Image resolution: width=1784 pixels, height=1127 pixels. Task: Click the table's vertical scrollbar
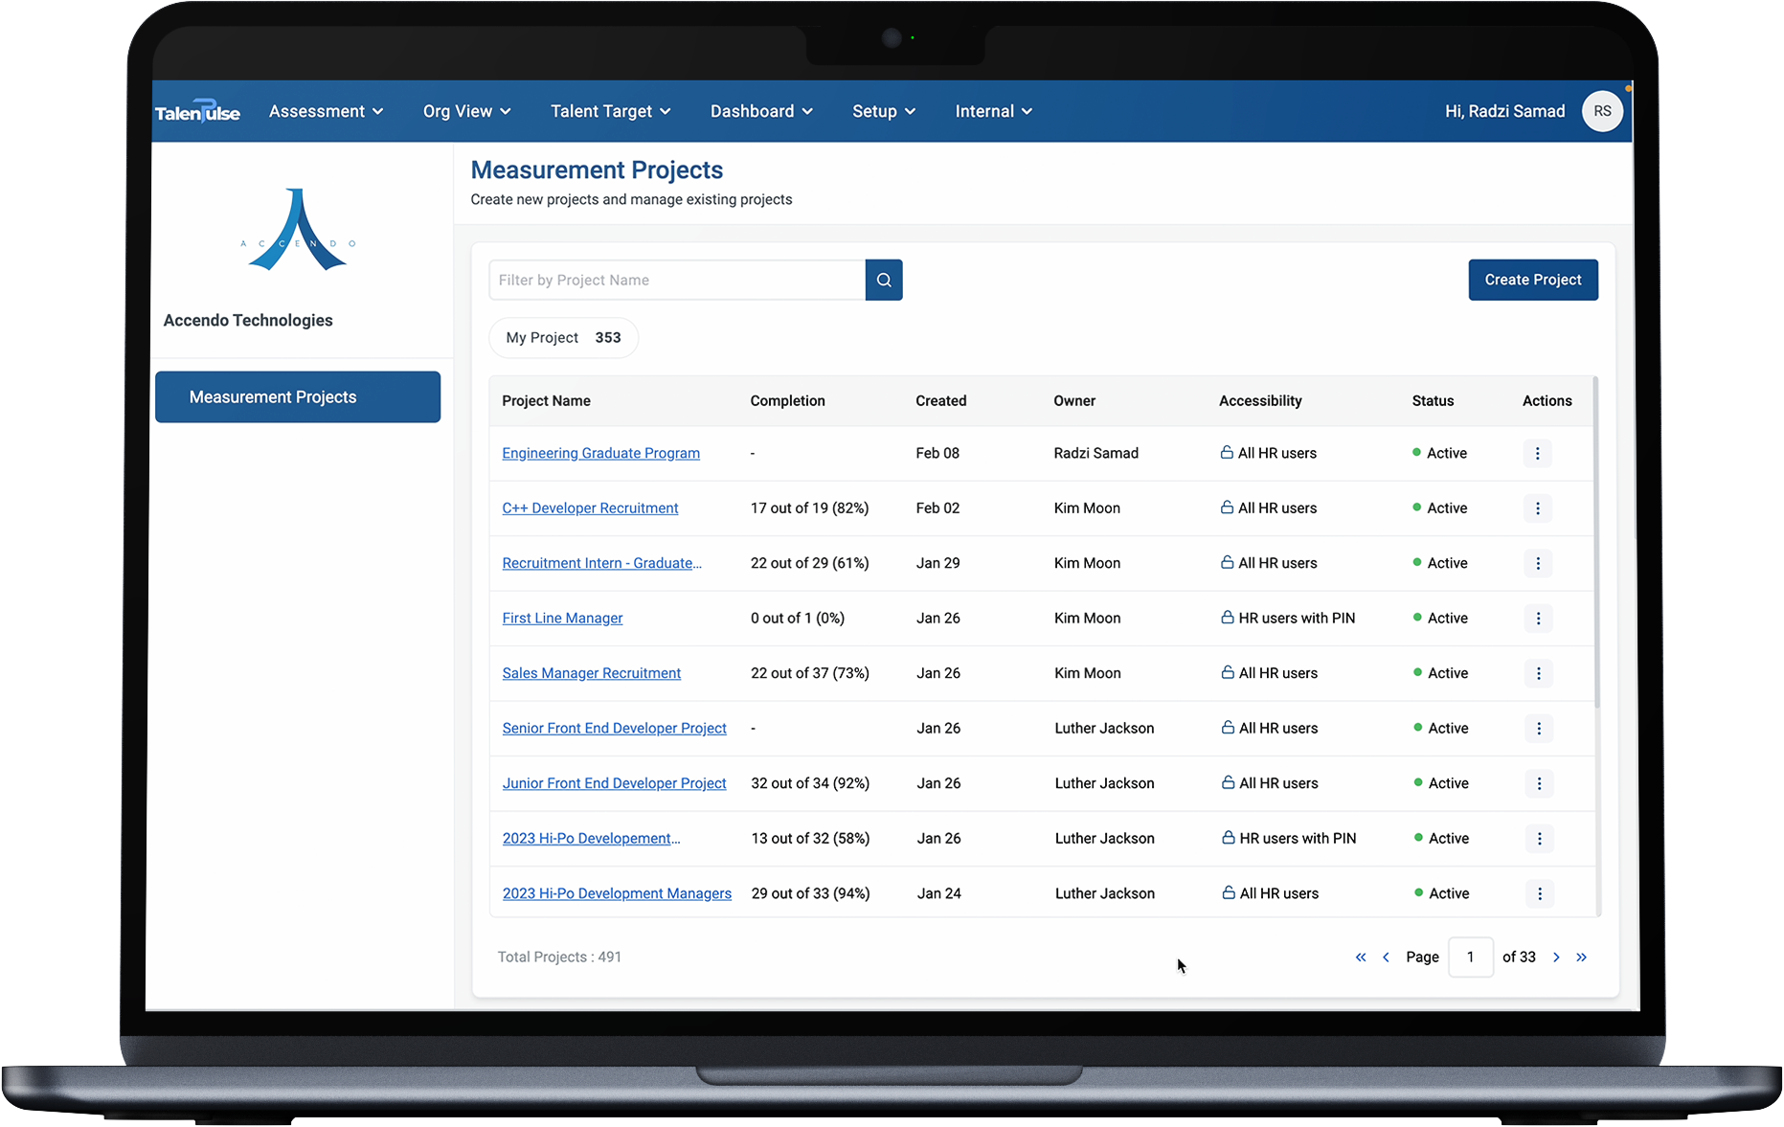tap(1596, 544)
